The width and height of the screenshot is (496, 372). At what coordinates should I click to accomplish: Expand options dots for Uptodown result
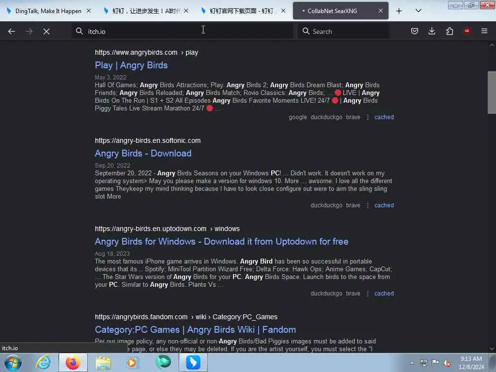click(367, 294)
